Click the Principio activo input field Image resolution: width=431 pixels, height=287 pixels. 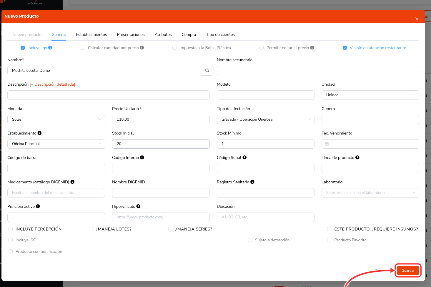click(x=56, y=217)
